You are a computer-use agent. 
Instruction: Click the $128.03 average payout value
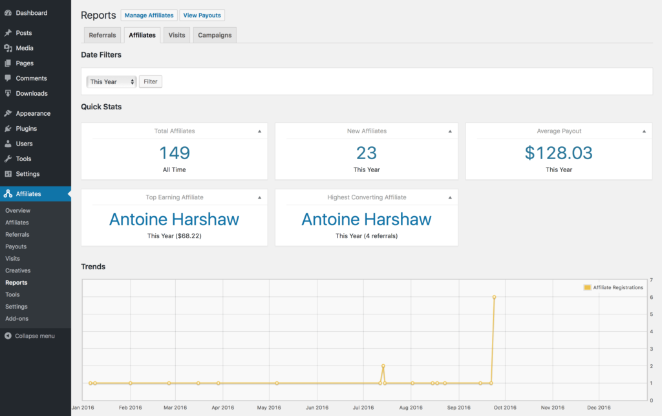pos(559,153)
